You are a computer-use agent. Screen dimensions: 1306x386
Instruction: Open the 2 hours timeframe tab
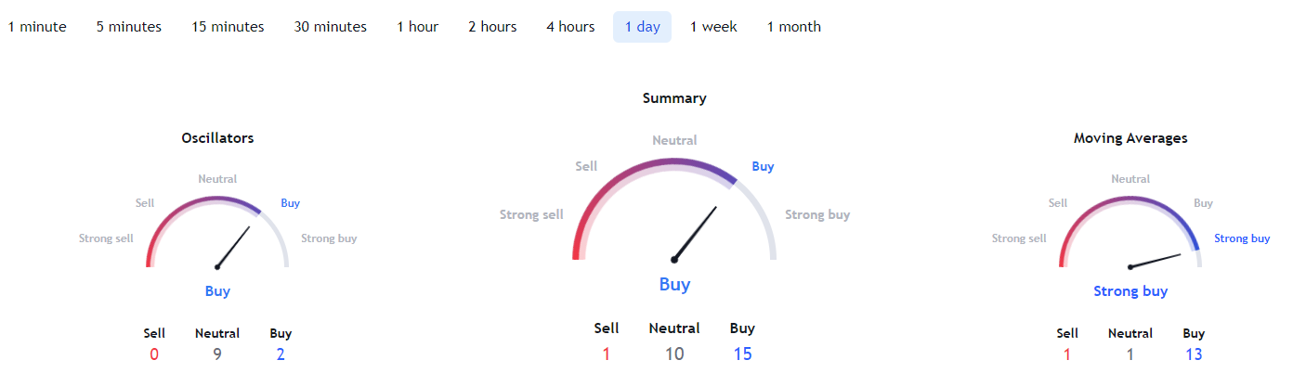tap(492, 27)
